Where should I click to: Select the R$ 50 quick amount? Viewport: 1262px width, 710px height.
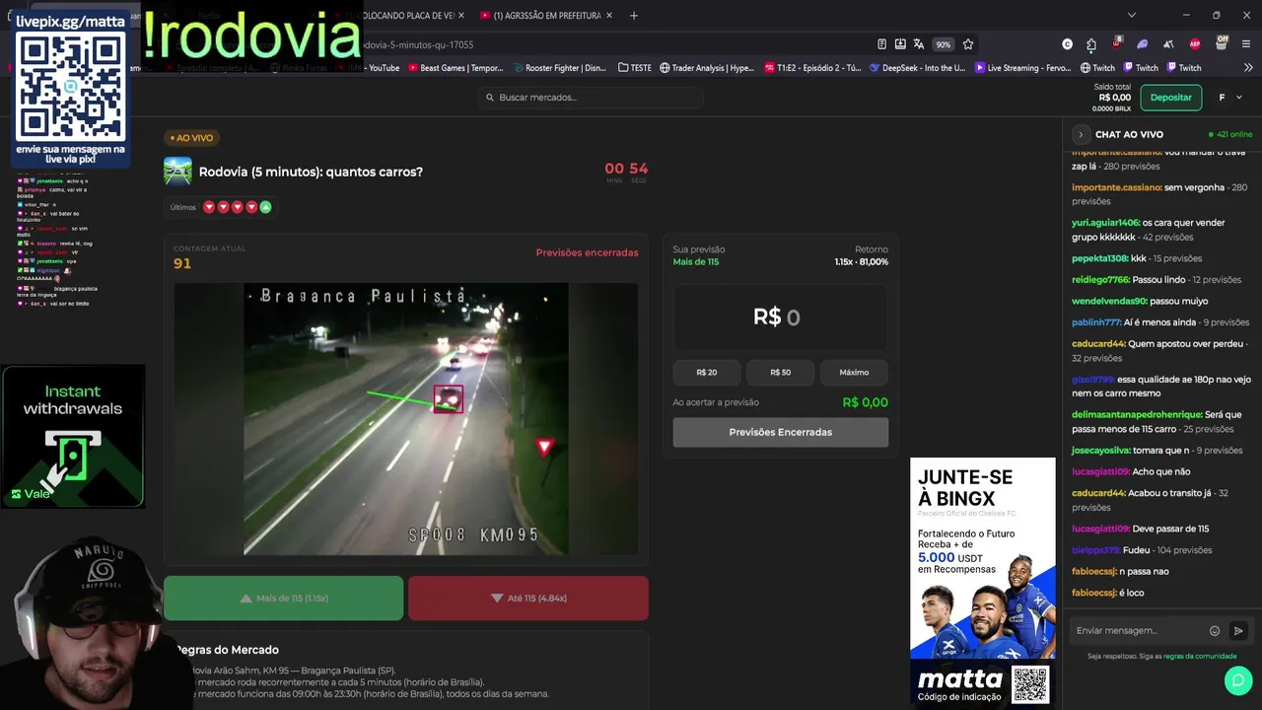[x=780, y=372]
